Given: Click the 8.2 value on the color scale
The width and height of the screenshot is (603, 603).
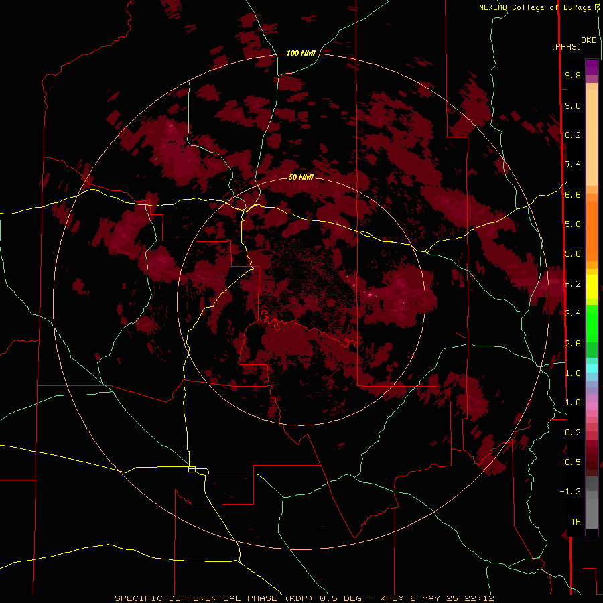Looking at the screenshot, I should (x=573, y=135).
